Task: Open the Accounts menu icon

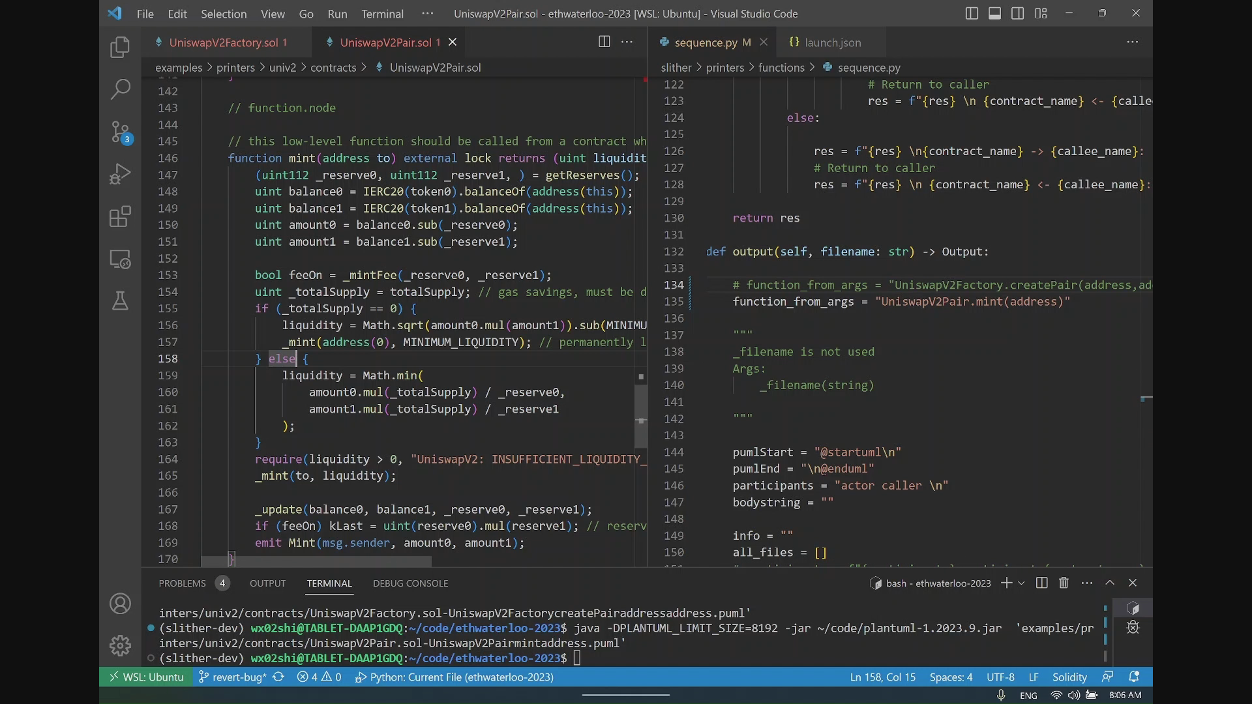Action: point(120,604)
